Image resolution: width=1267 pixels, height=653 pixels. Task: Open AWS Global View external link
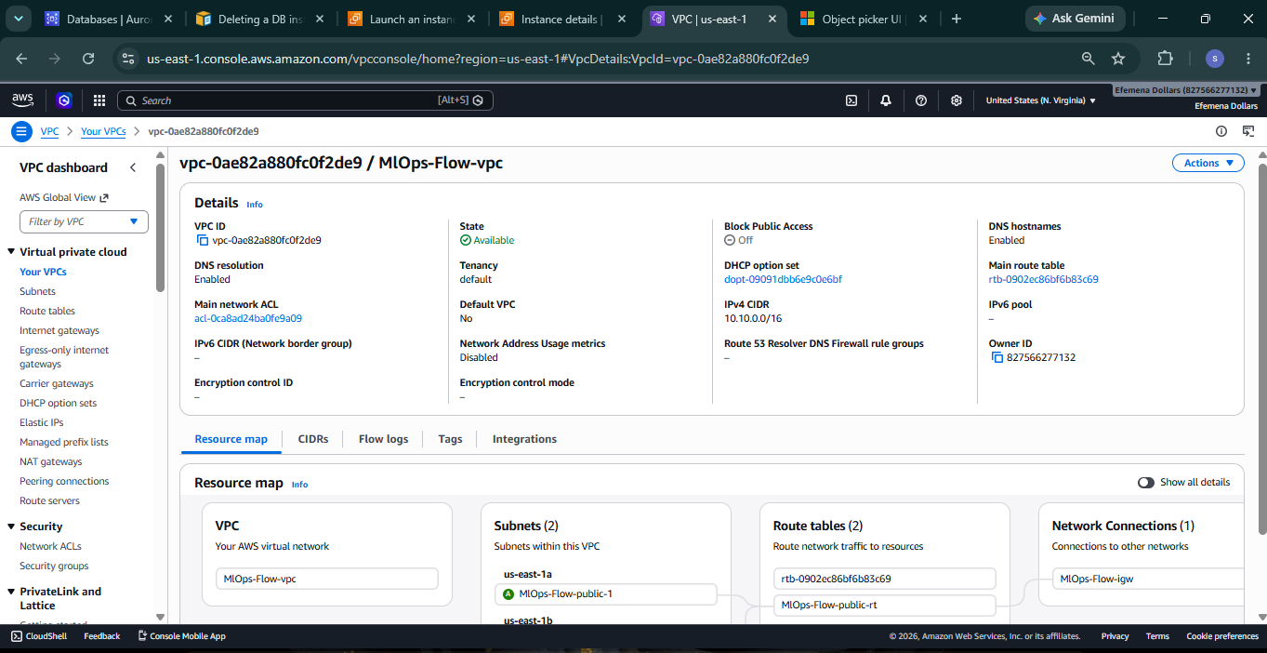click(x=64, y=197)
